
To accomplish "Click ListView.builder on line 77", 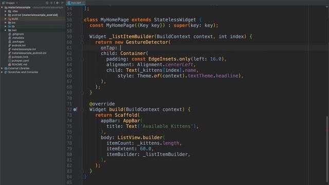I will pyautogui.click(x=140, y=138).
